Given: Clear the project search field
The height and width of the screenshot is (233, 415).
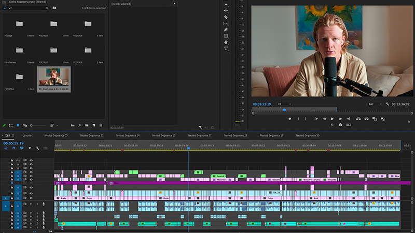Looking at the screenshot, I should 47,8.
